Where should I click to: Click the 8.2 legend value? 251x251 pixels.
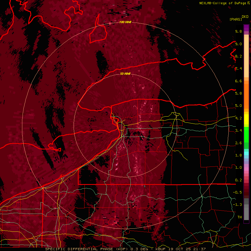(238, 56)
